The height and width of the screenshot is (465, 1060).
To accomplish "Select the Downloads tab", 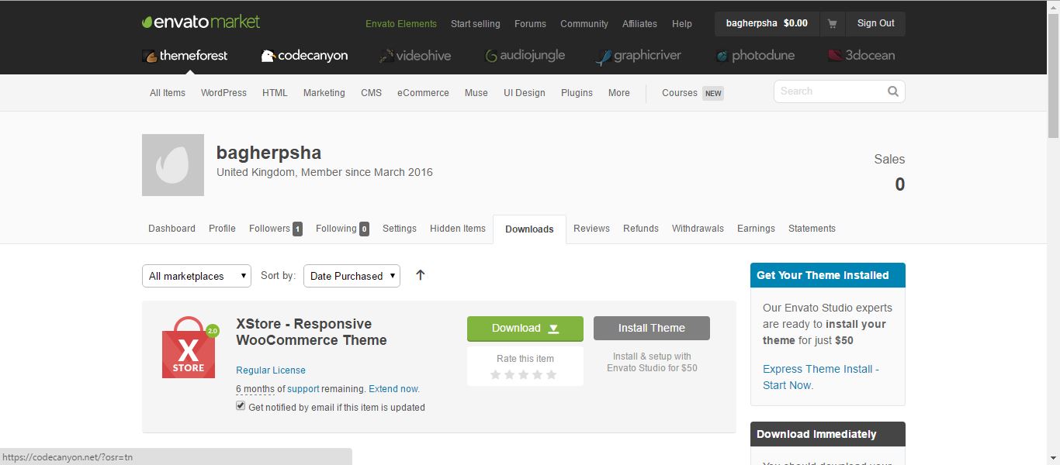I will 529,229.
